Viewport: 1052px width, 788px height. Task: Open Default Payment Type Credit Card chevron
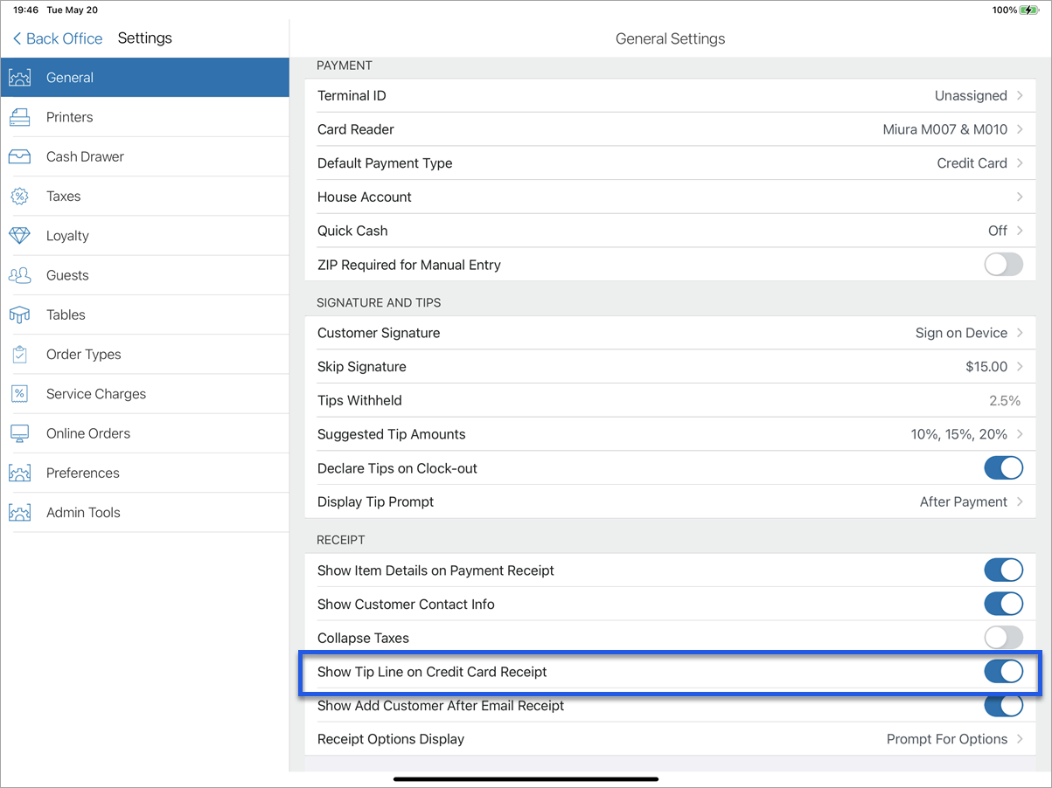pyautogui.click(x=1020, y=163)
